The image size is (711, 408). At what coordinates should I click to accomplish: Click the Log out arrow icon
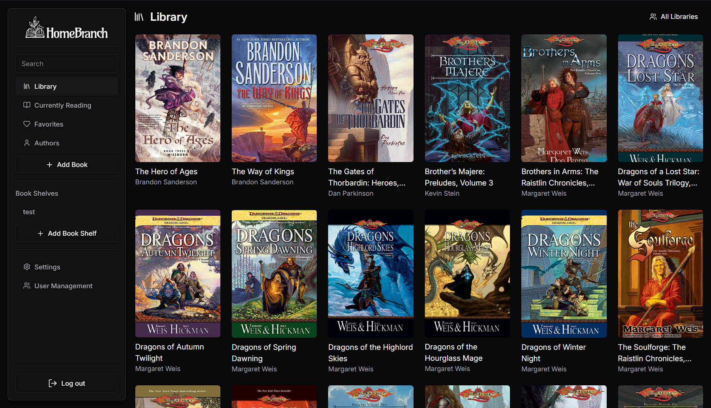point(53,383)
